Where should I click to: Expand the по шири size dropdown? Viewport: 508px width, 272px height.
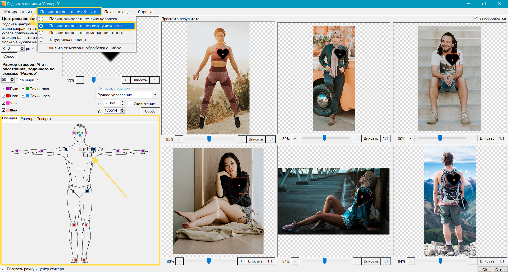pos(29,80)
